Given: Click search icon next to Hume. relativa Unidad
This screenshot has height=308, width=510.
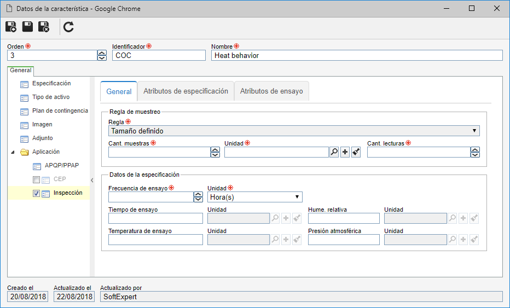Looking at the screenshot, I should point(453,218).
